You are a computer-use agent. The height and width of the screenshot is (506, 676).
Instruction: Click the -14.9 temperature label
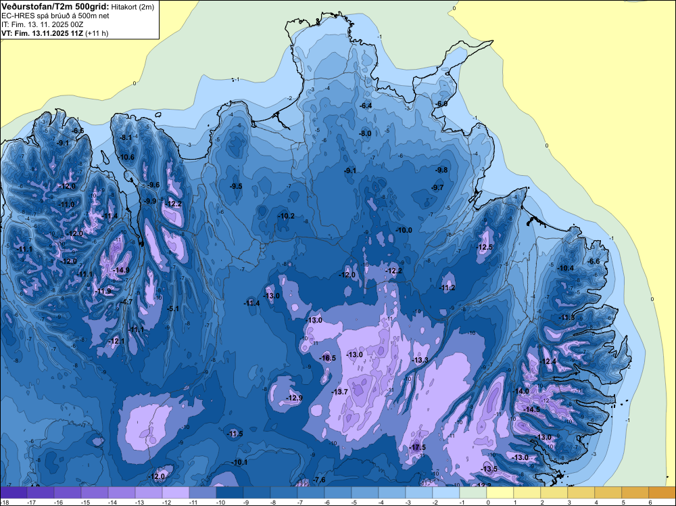tap(121, 270)
